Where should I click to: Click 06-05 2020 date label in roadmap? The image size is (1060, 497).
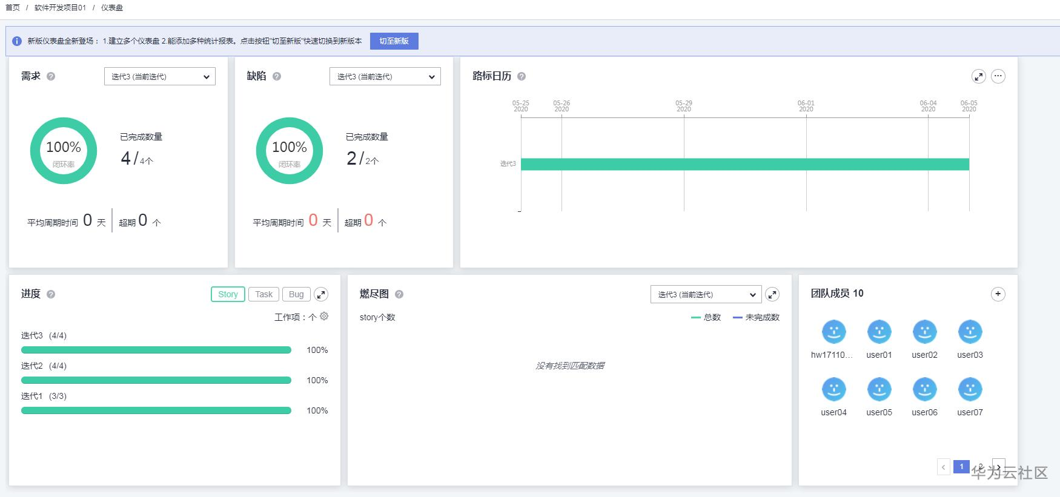tap(969, 106)
